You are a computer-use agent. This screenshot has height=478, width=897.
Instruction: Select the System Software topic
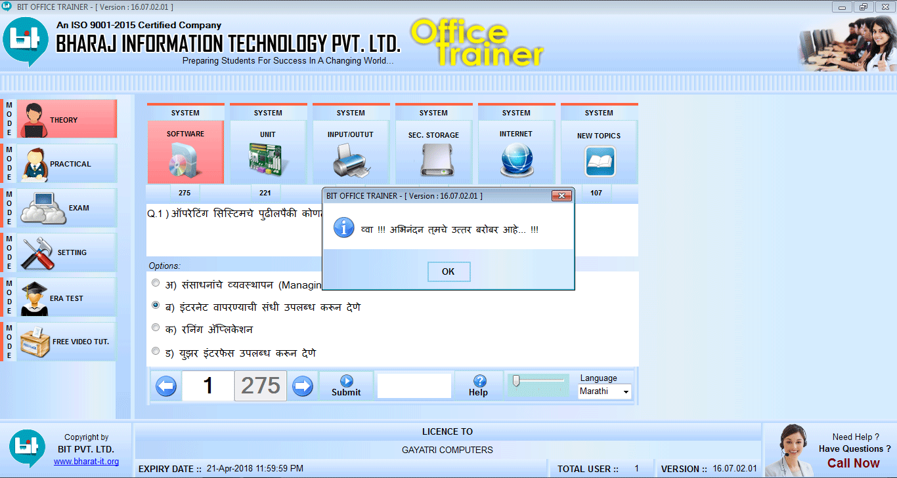186,151
